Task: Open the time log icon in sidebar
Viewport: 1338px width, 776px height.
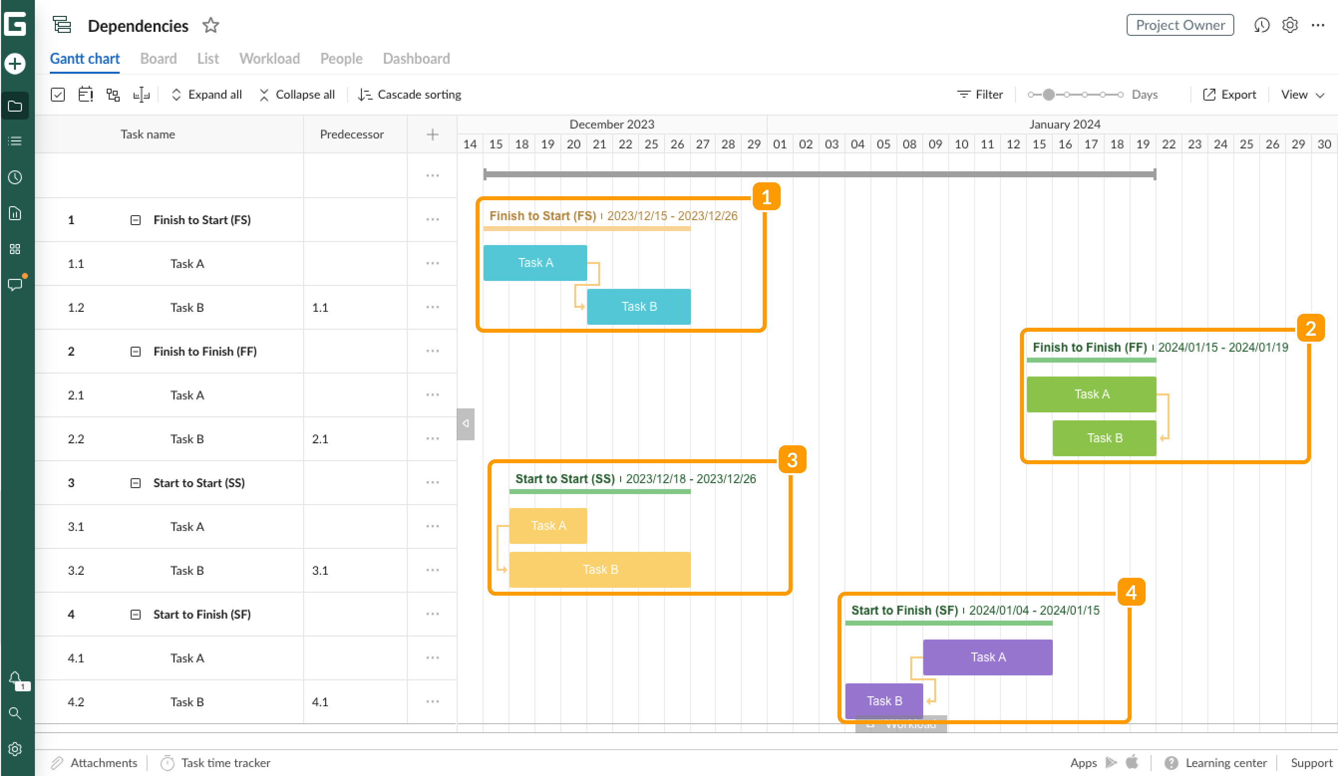Action: (x=15, y=178)
